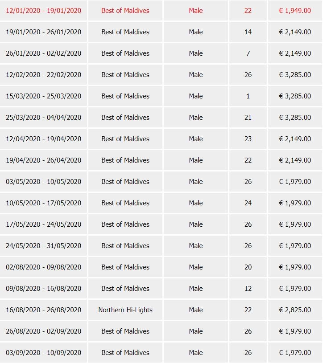Open the 03/05/2020 - 10/05/2020 trip
The image size is (323, 363).
point(44,181)
